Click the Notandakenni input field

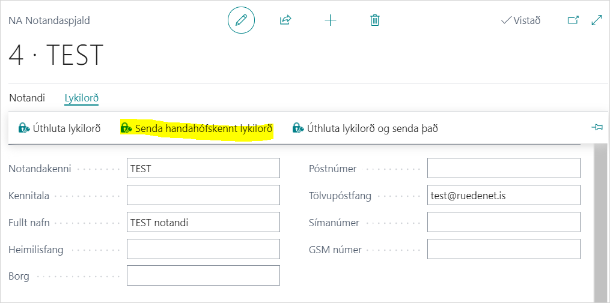pos(203,169)
